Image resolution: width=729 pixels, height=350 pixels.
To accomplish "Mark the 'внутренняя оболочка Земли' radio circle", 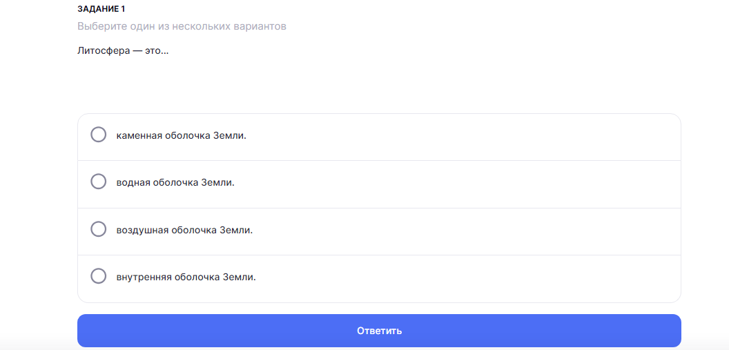I will (98, 275).
